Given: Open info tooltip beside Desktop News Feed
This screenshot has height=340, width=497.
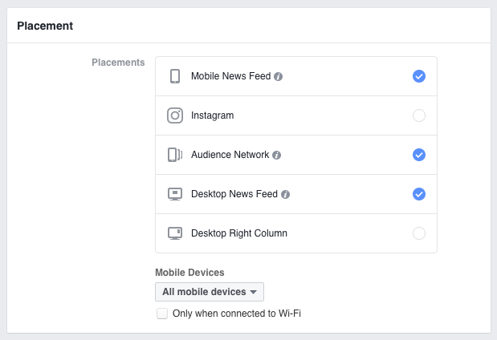Looking at the screenshot, I should click(285, 194).
